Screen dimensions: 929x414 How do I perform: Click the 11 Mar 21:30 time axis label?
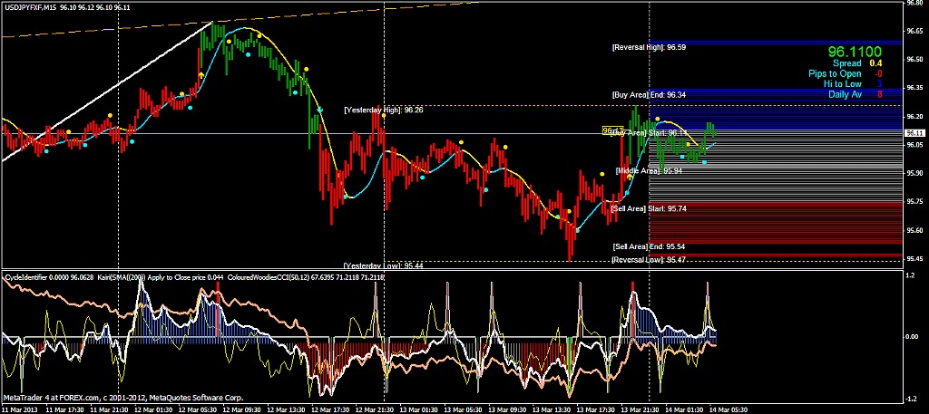tap(108, 409)
